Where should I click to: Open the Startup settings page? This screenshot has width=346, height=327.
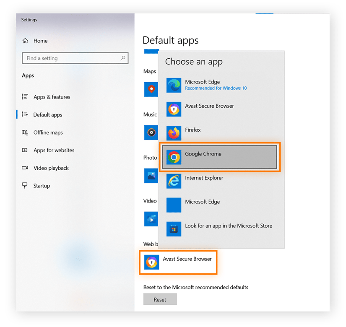click(43, 186)
